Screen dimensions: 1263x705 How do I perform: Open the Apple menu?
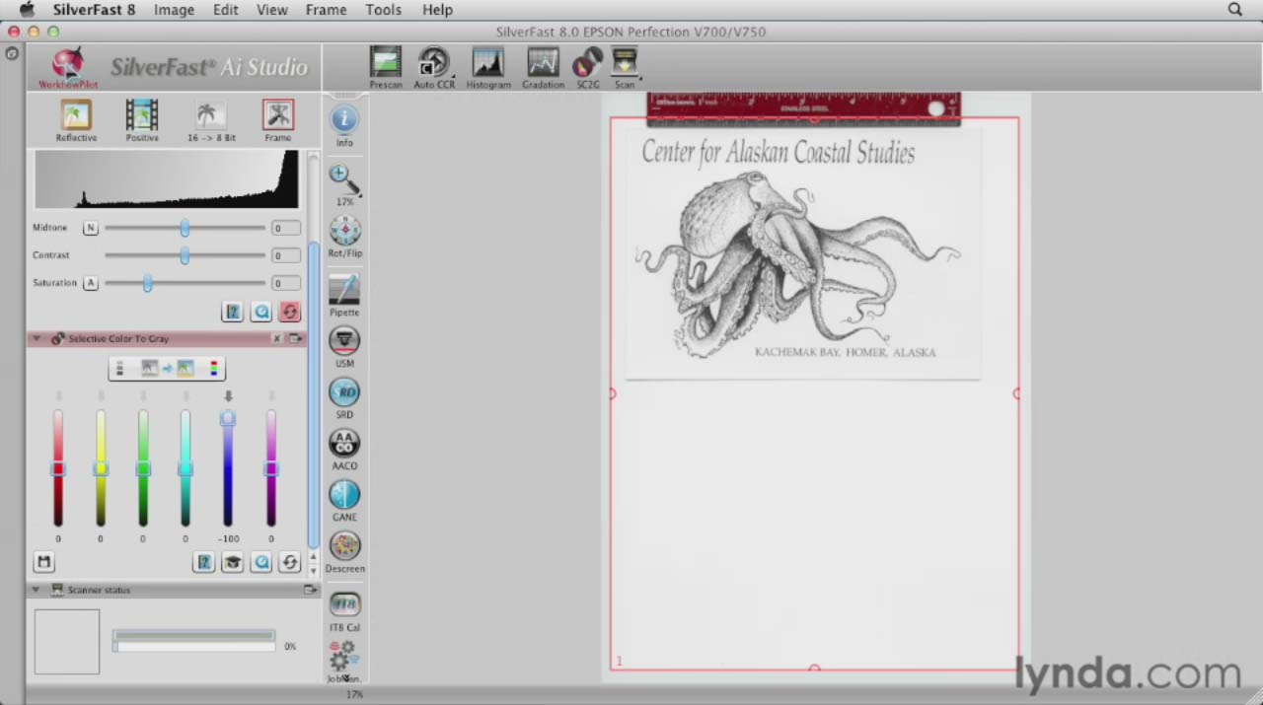point(27,10)
